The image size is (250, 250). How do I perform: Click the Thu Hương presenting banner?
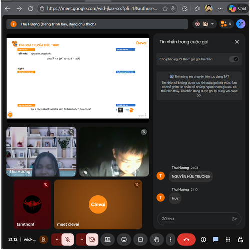click(x=97, y=24)
